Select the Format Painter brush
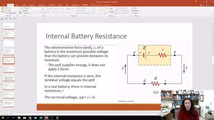The height and width of the screenshot is (120, 214). click(x=6, y=13)
